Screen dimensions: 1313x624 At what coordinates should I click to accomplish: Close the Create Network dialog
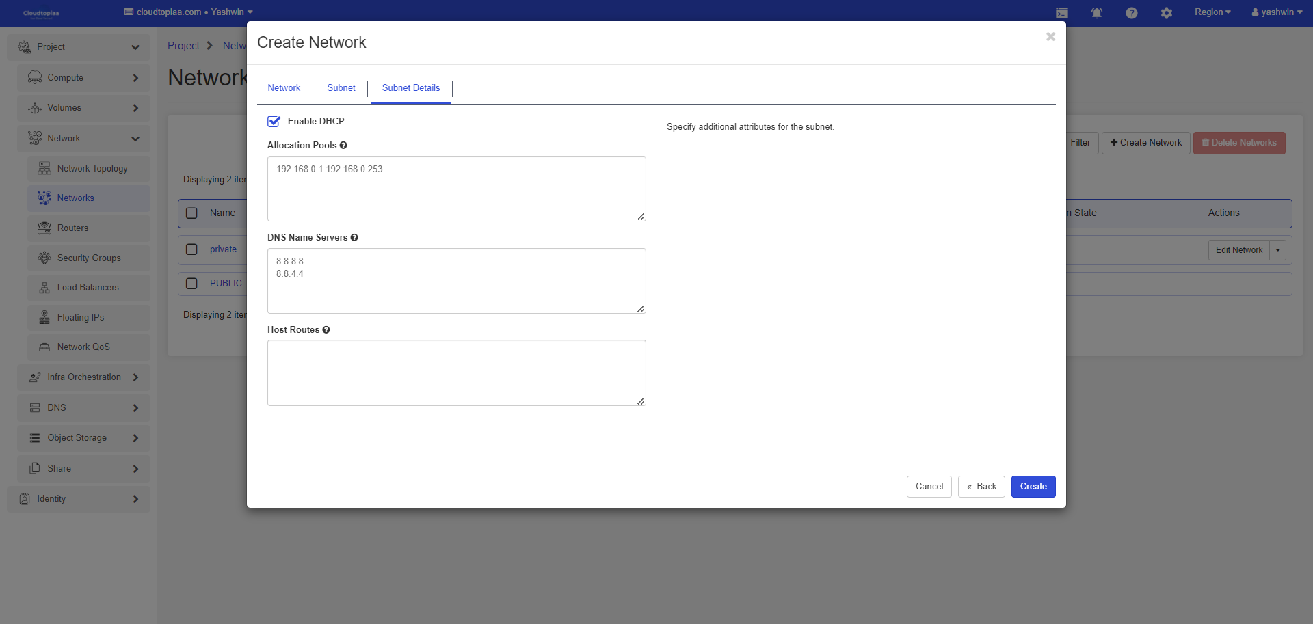1050,37
